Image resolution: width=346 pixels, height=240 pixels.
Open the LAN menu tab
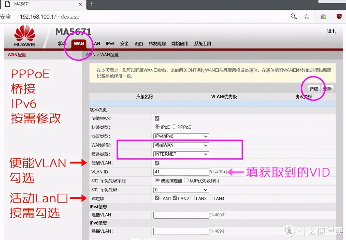click(96, 43)
